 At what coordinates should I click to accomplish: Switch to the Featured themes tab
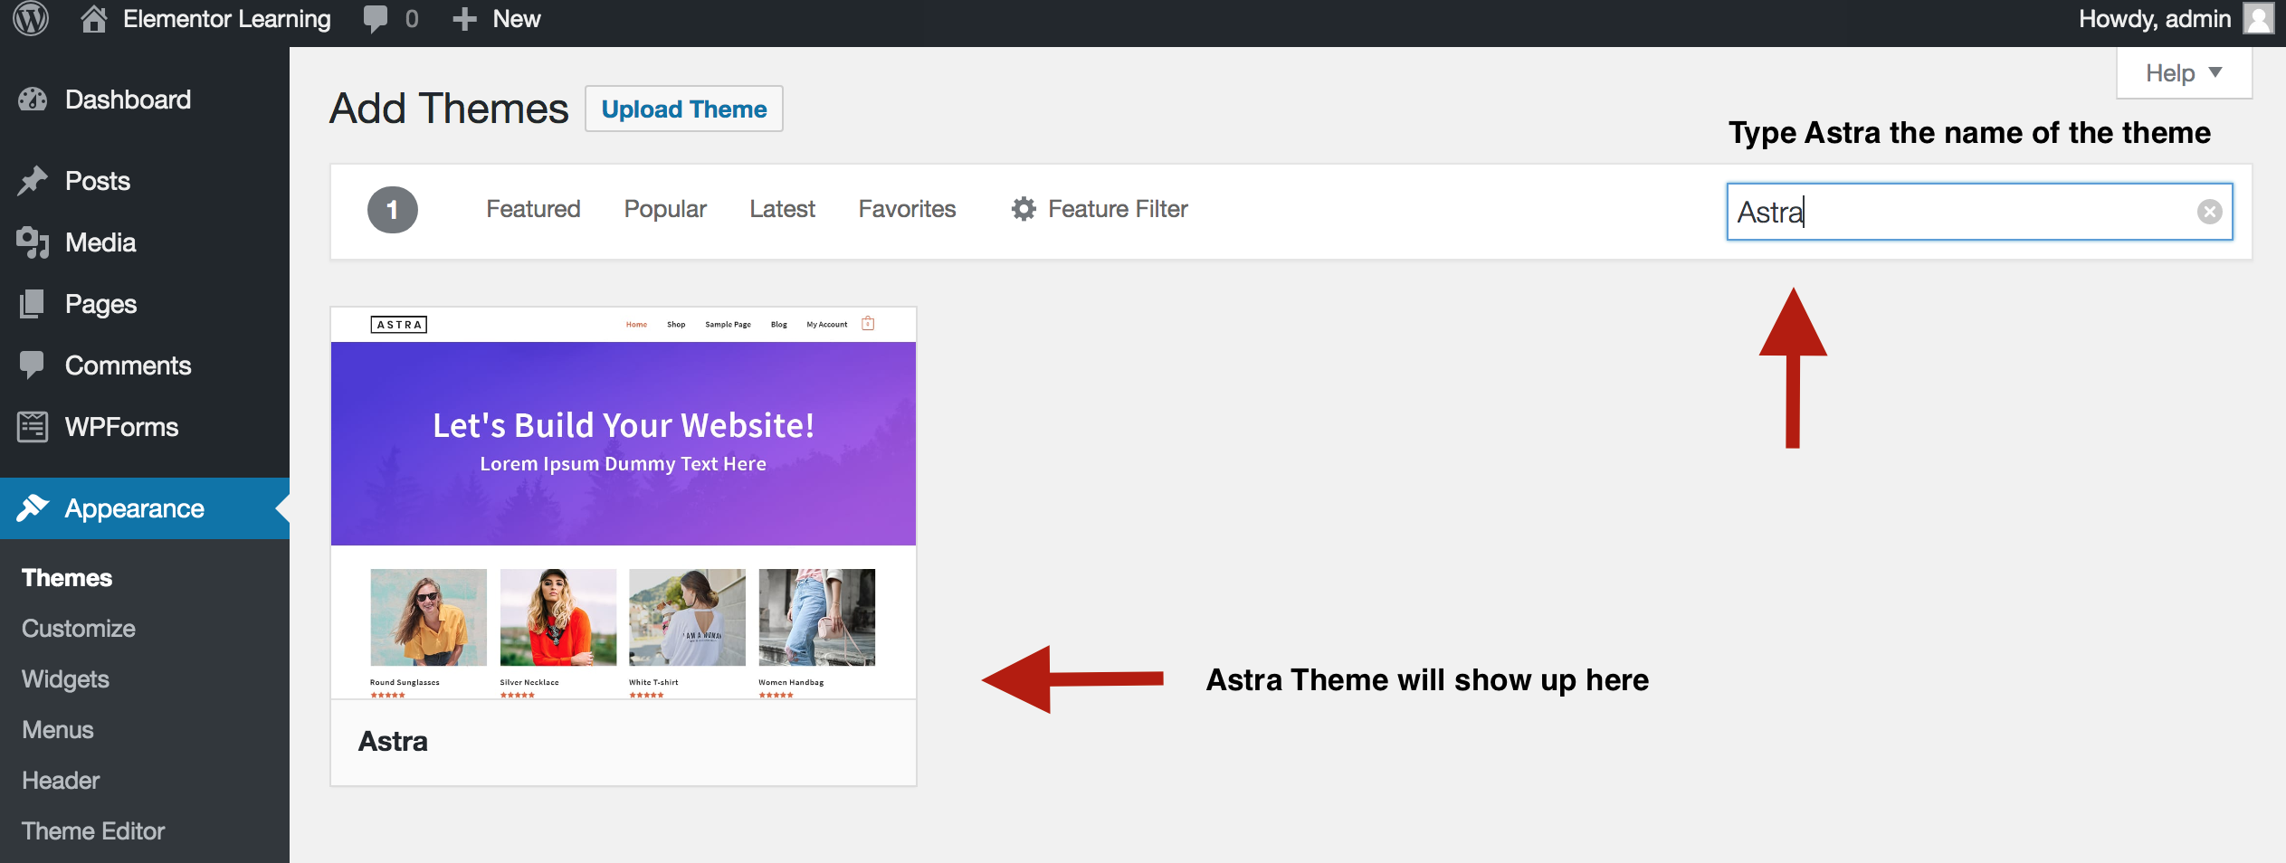533,209
